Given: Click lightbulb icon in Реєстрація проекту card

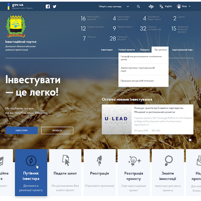Looking at the screenshot, I should tap(134, 161).
